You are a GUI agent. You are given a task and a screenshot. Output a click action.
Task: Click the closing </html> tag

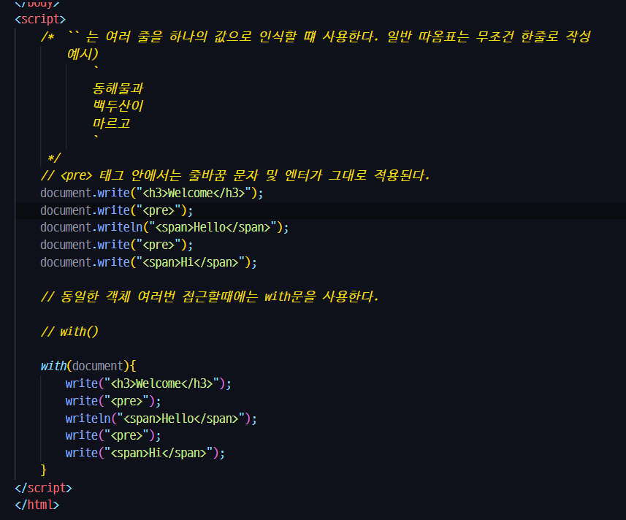[37, 505]
